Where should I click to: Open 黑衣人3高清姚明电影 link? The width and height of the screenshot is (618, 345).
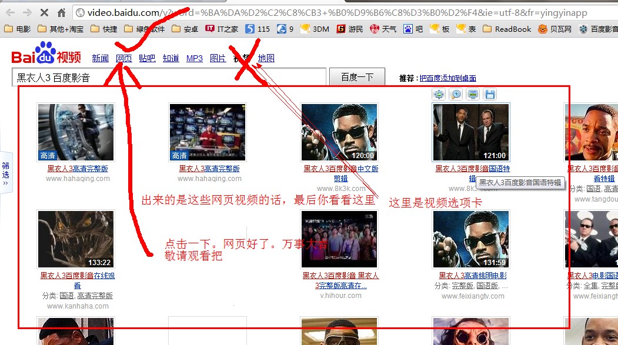[473, 276]
